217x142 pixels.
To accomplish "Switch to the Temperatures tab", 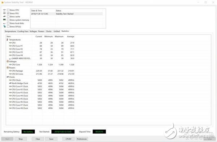I will pos(10,32).
